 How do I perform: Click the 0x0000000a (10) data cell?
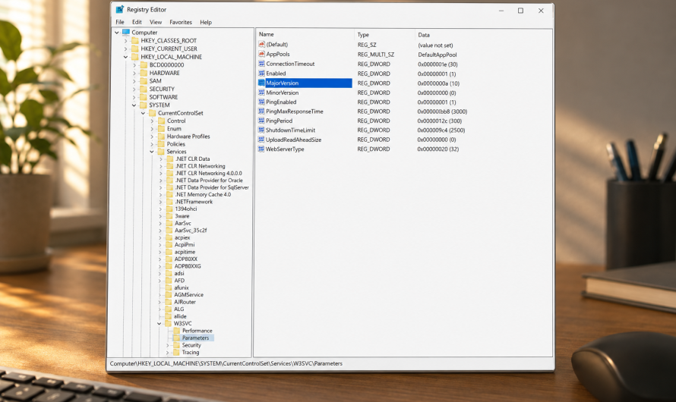(x=438, y=83)
